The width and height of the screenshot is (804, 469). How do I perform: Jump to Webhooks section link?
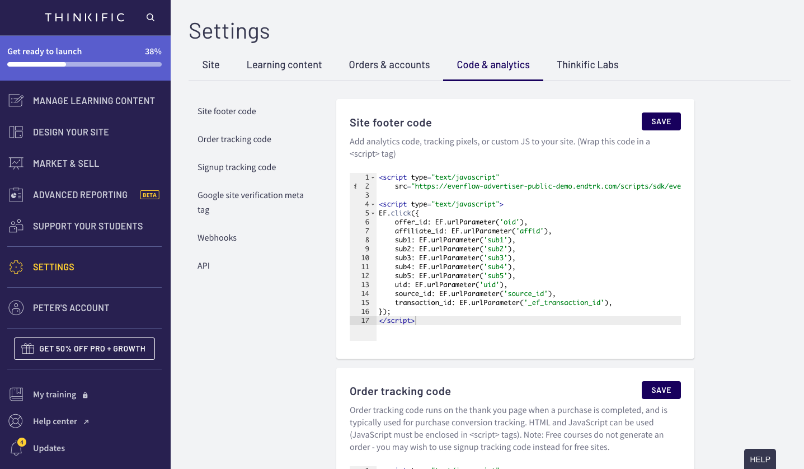[x=217, y=238]
